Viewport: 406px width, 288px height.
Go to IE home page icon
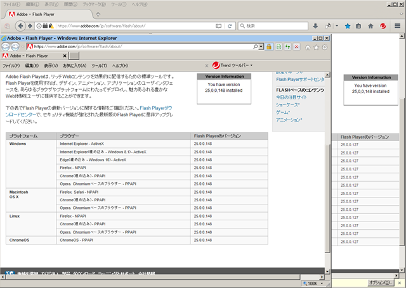(x=308, y=47)
